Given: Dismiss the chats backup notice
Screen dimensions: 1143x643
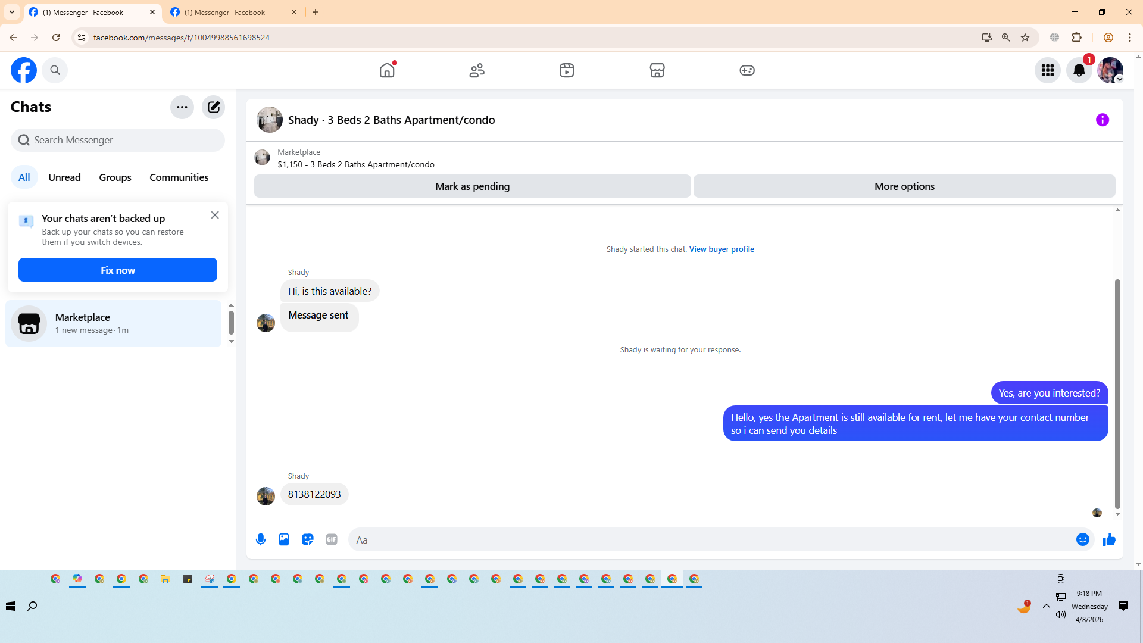Looking at the screenshot, I should 215,215.
